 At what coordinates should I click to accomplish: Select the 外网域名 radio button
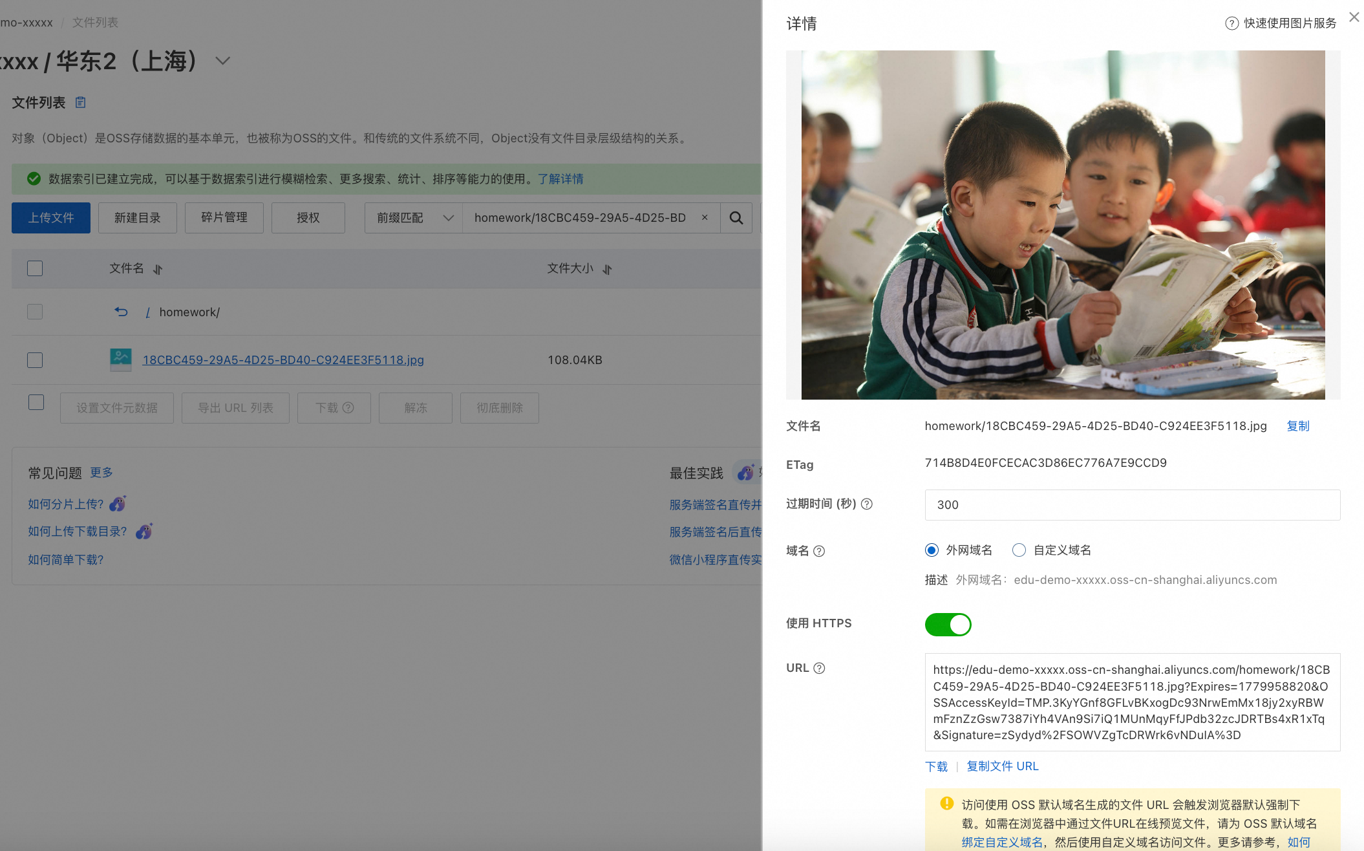tap(932, 550)
